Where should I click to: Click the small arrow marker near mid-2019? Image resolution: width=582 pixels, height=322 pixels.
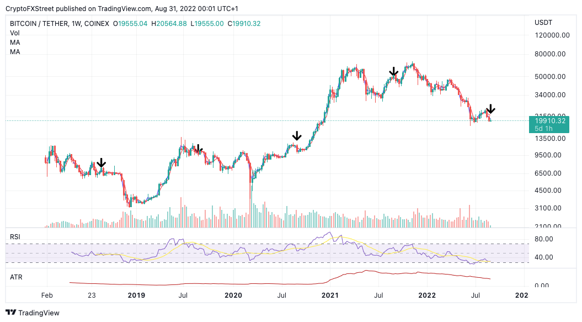pos(199,149)
